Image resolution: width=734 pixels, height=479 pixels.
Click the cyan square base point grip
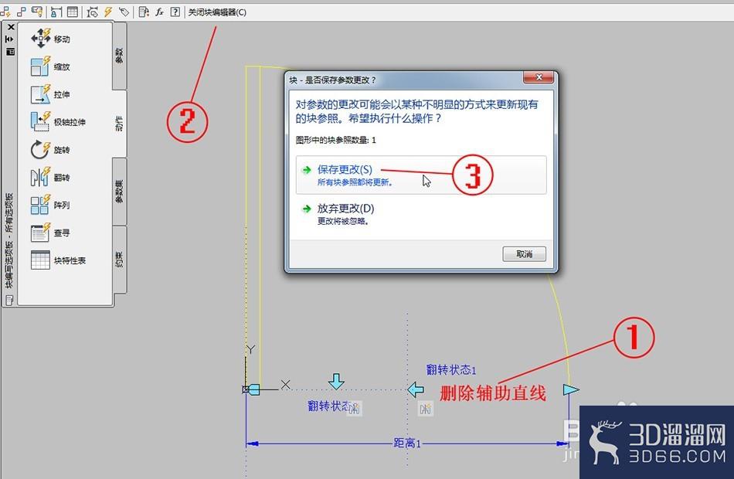[x=253, y=389]
